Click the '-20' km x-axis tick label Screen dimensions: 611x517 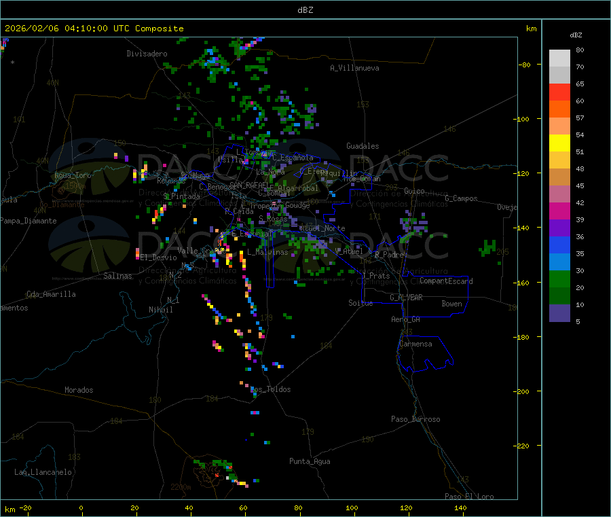25,507
